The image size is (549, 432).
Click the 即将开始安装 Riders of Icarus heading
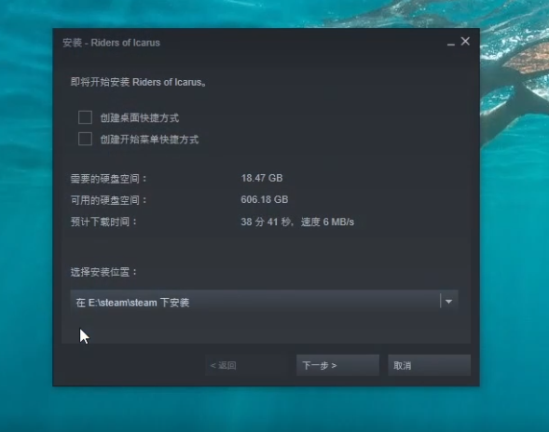coord(139,82)
